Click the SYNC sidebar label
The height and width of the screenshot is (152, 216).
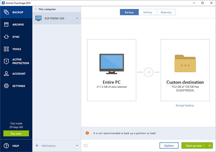click(x=16, y=37)
